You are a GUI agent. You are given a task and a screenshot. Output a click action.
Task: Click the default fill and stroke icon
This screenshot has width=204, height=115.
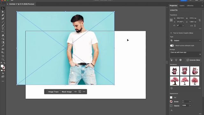[2, 63]
